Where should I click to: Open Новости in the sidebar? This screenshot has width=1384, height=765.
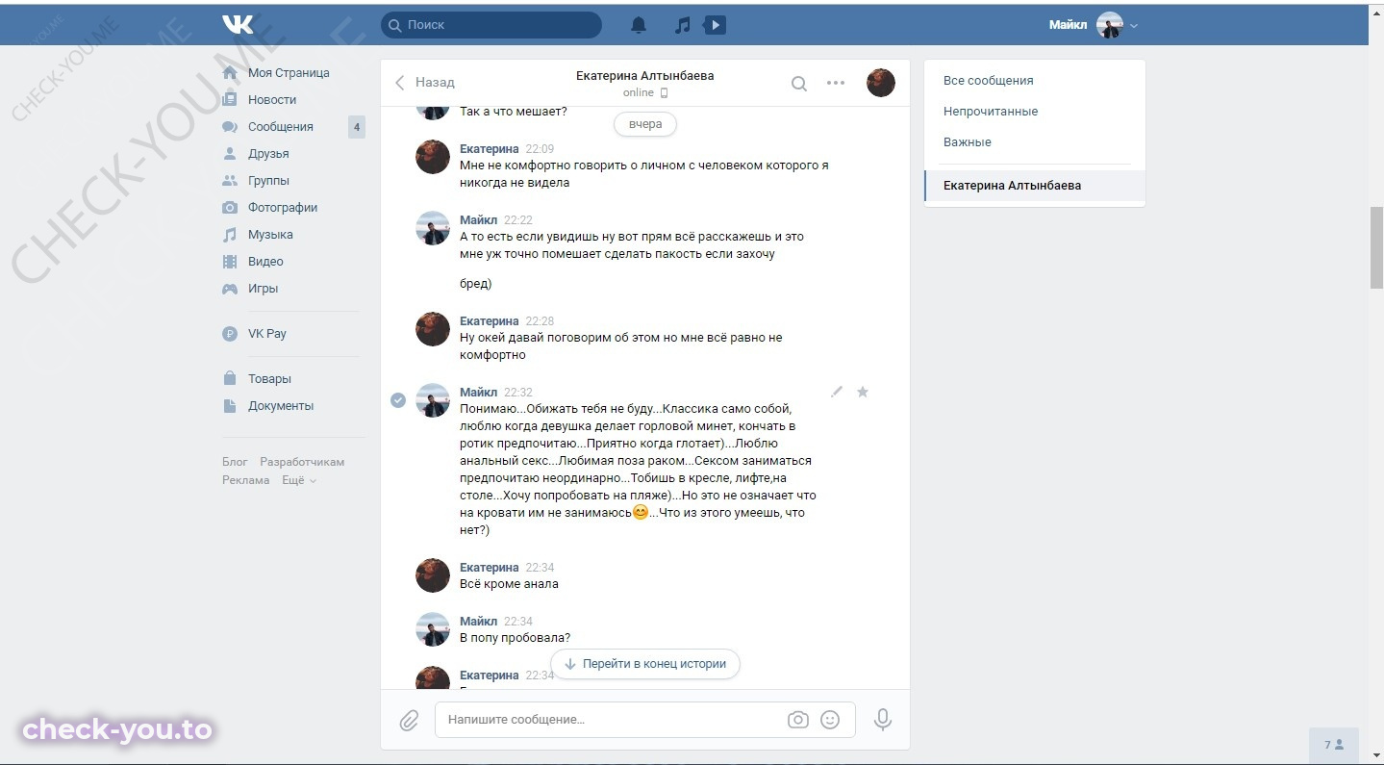(272, 100)
